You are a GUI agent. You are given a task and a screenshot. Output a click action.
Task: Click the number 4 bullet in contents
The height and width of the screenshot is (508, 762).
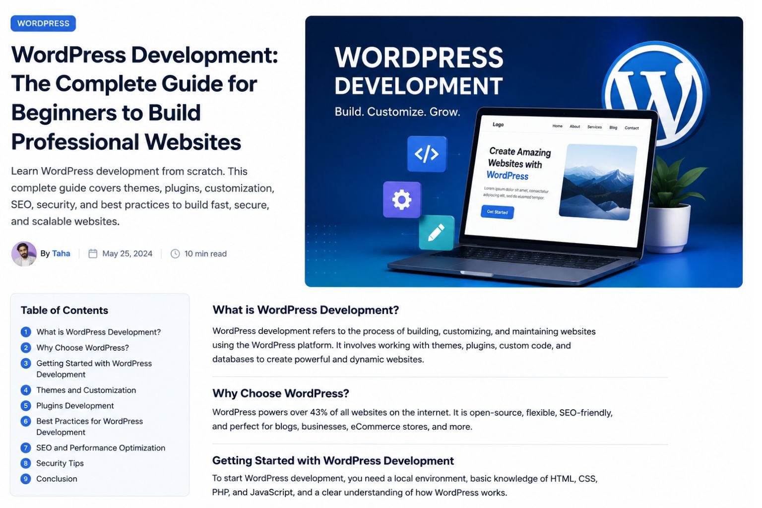click(26, 390)
